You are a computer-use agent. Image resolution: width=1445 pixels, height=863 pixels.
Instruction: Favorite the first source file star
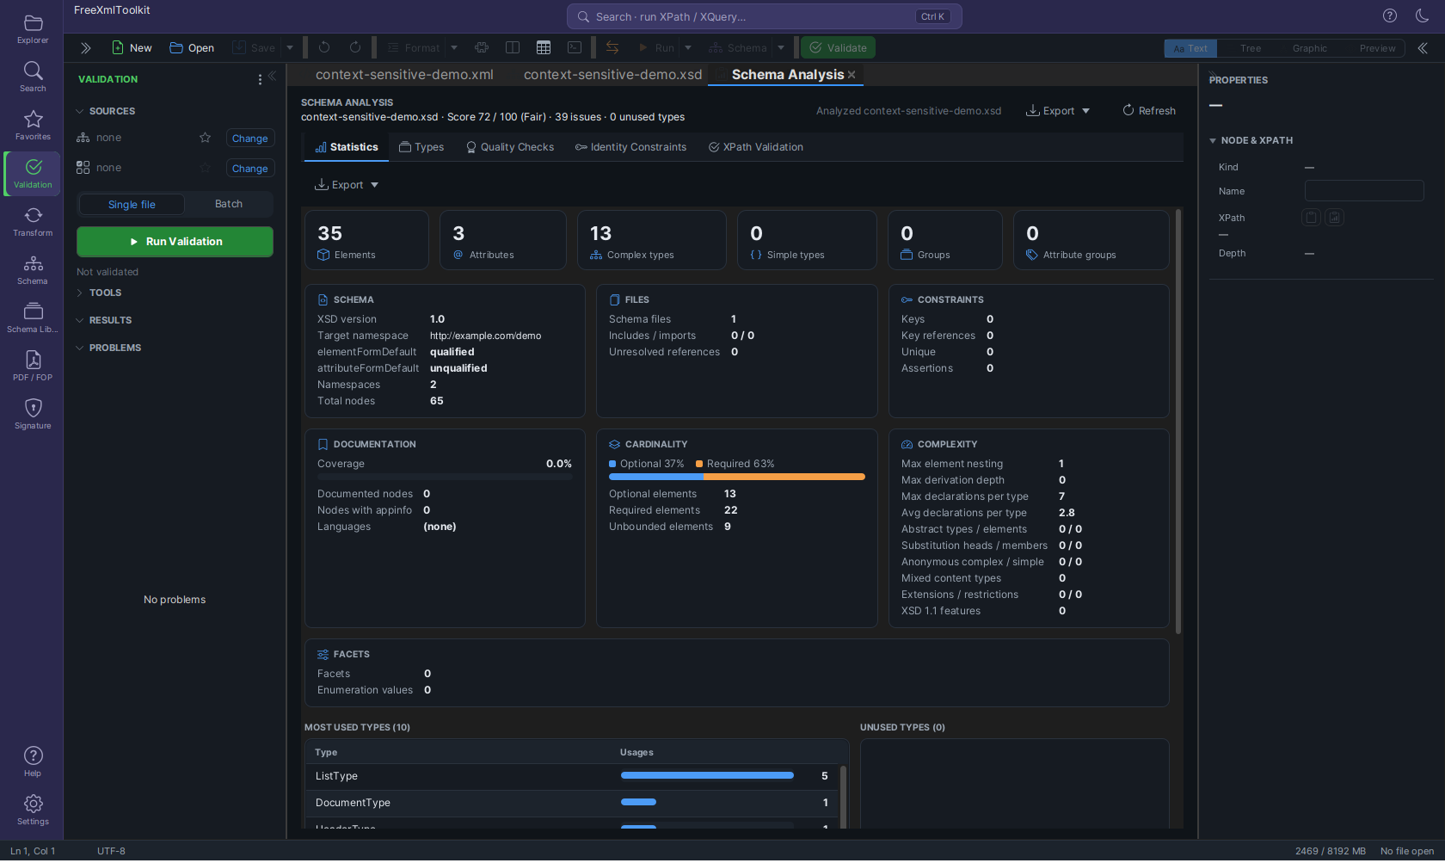205,138
